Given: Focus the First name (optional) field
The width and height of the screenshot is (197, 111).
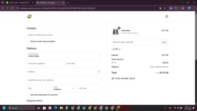Looking at the screenshot, I should pos(45,64).
